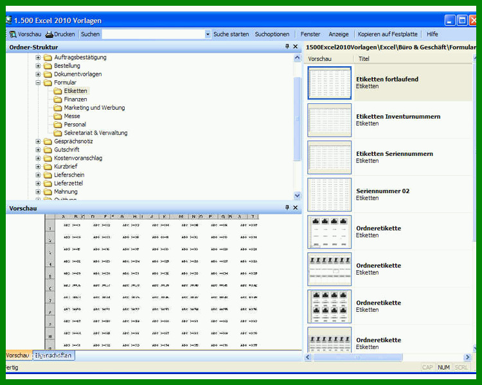Close the Ordner-Struktur panel
This screenshot has width=482, height=385.
tap(296, 46)
